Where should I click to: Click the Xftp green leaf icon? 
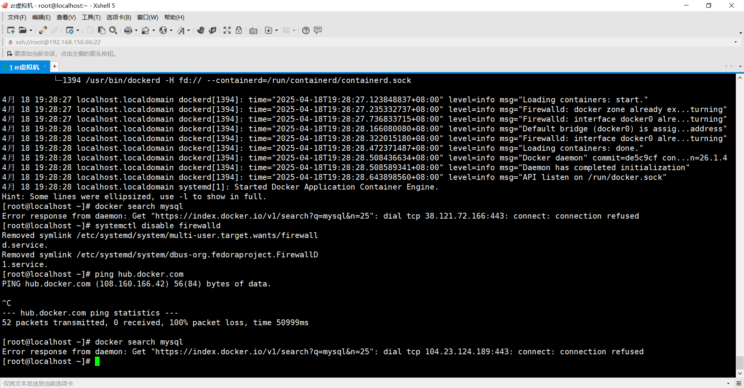(212, 30)
